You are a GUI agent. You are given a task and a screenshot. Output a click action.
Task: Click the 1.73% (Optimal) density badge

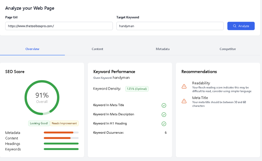137,89
